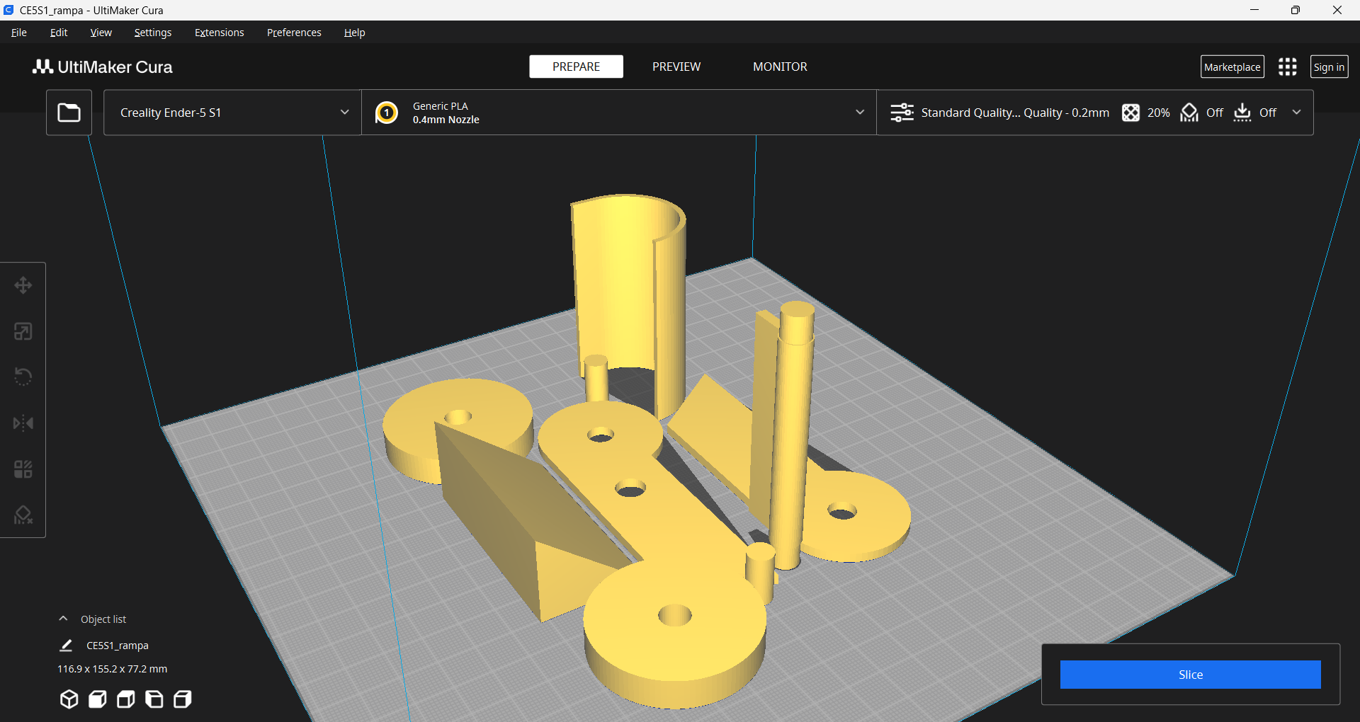The height and width of the screenshot is (722, 1360).
Task: Select the Scale tool
Action: pyautogui.click(x=23, y=331)
